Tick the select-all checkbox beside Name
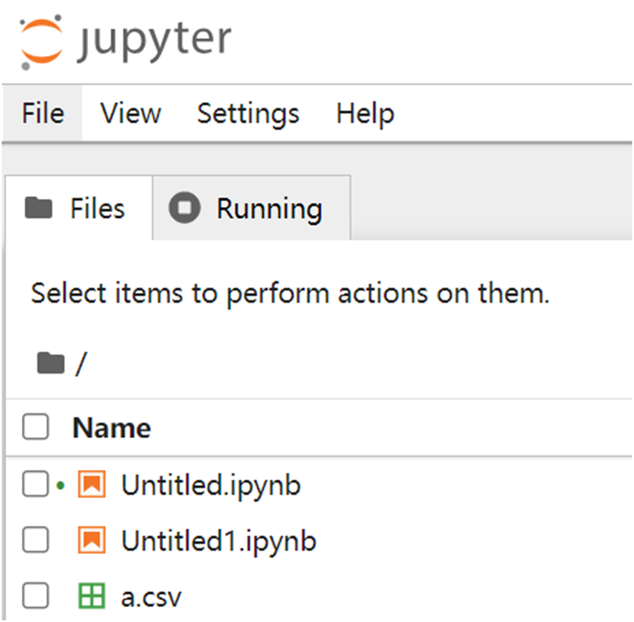The image size is (634, 622). coord(36,427)
